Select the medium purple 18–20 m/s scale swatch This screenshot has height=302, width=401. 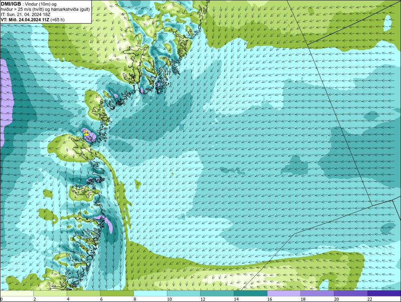pyautogui.click(x=317, y=293)
